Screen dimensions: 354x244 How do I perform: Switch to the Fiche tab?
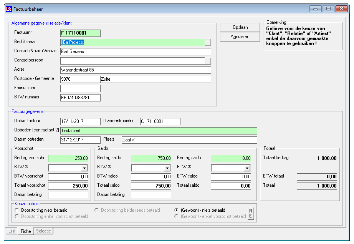26,231
